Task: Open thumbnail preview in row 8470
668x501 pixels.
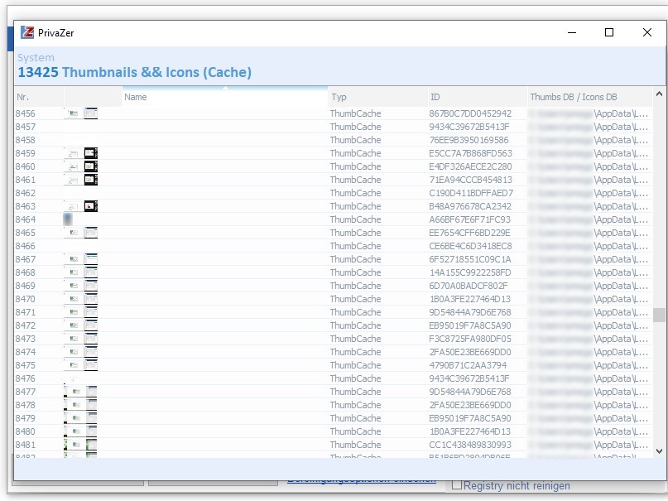Action: point(81,299)
